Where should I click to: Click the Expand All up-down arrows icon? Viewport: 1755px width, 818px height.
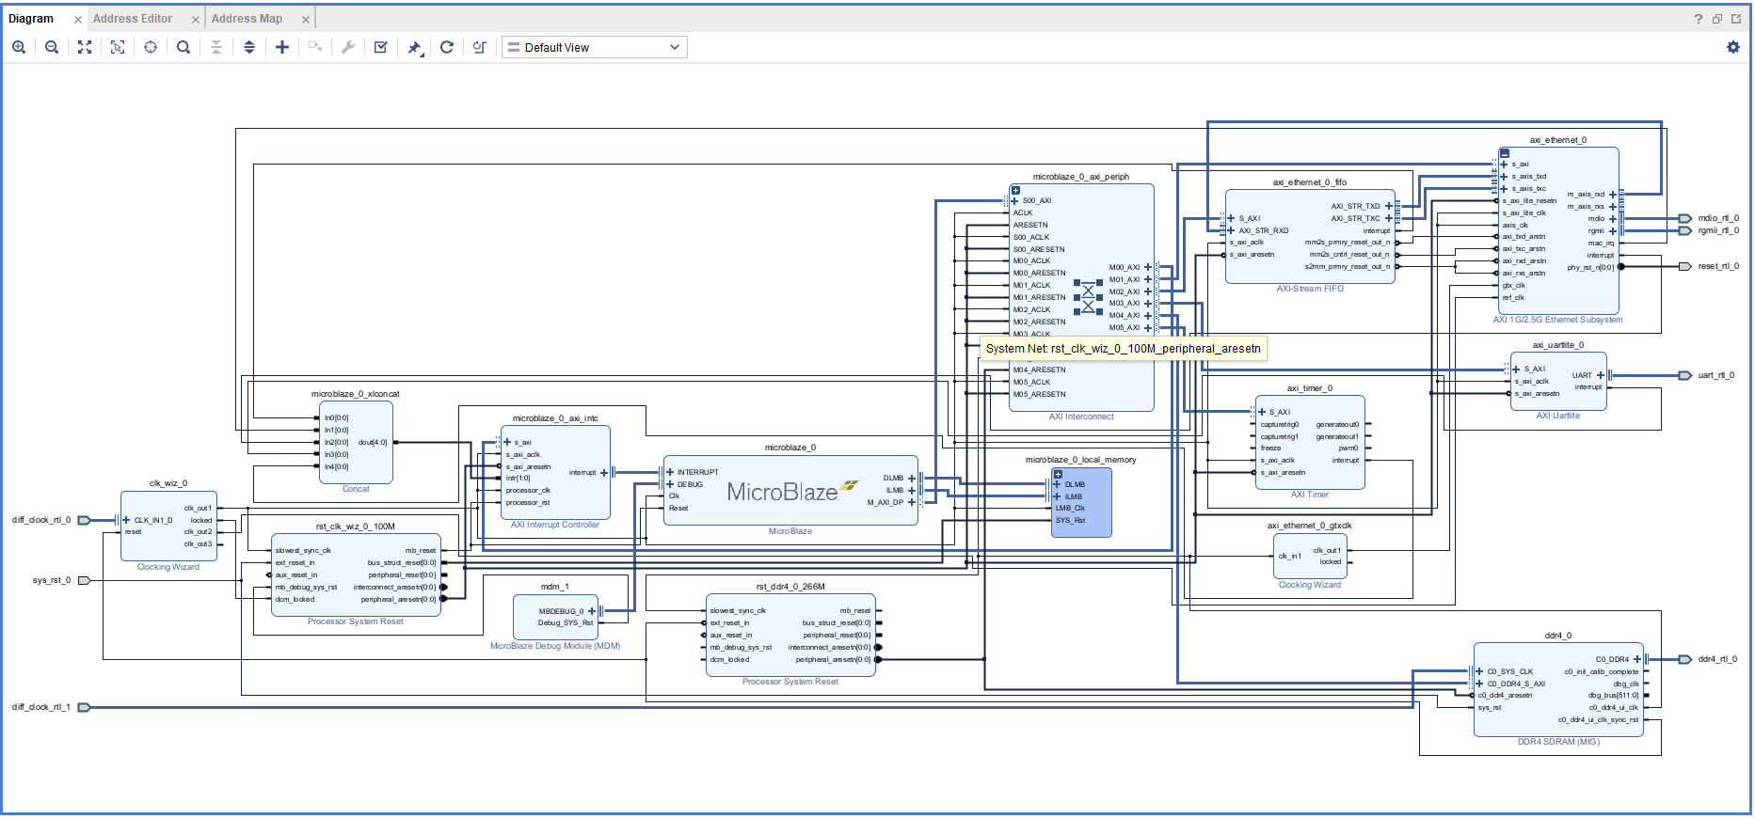point(249,47)
